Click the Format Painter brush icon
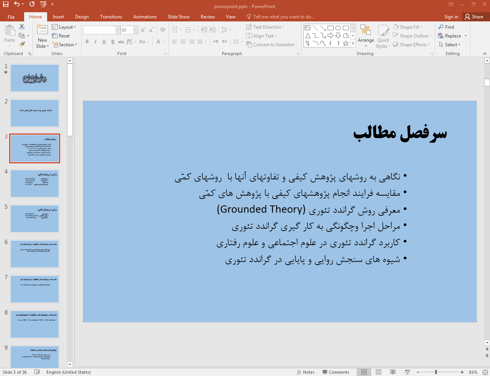This screenshot has width=490, height=376. click(x=22, y=44)
